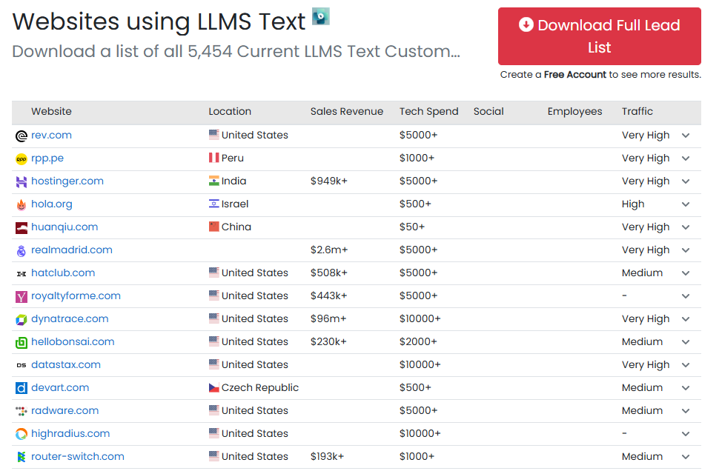Image resolution: width=722 pixels, height=471 pixels.
Task: Expand the devart.com row chevron
Action: [685, 389]
